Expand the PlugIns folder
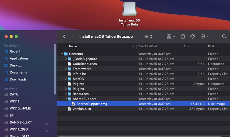 pos(66,89)
